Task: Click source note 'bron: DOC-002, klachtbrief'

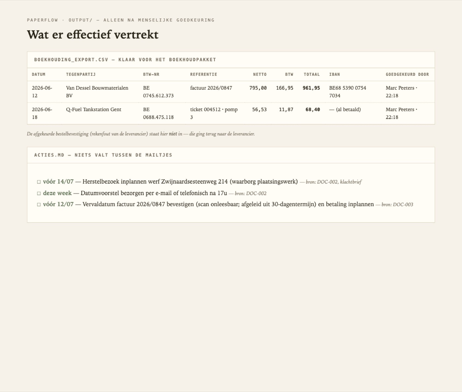Action: [333, 182]
